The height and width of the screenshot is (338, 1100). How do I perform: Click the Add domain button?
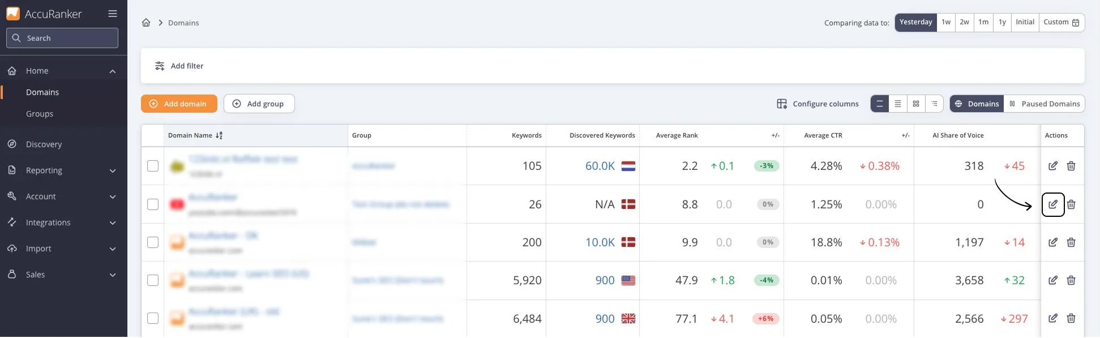click(x=179, y=104)
